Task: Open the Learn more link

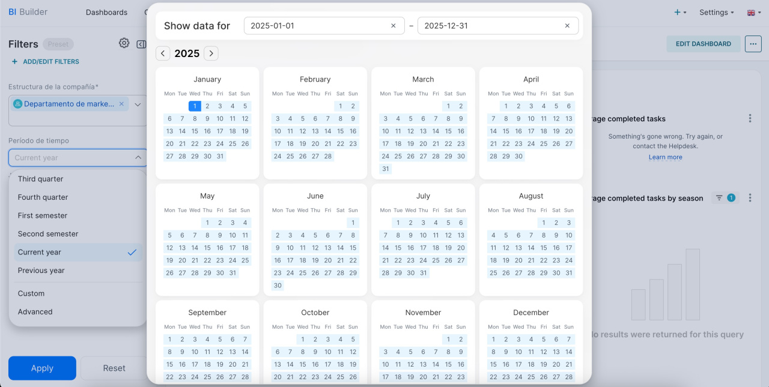Action: pos(665,157)
